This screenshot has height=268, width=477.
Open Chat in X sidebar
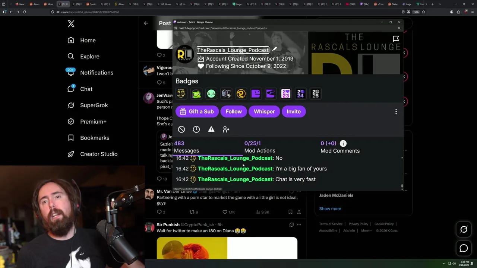(x=80, y=89)
